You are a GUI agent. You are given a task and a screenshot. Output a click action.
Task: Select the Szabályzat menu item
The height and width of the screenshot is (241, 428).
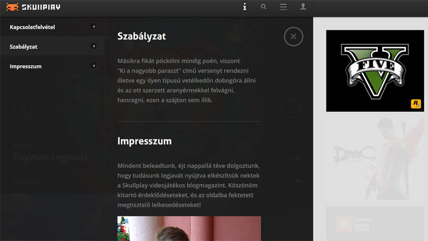[52, 47]
